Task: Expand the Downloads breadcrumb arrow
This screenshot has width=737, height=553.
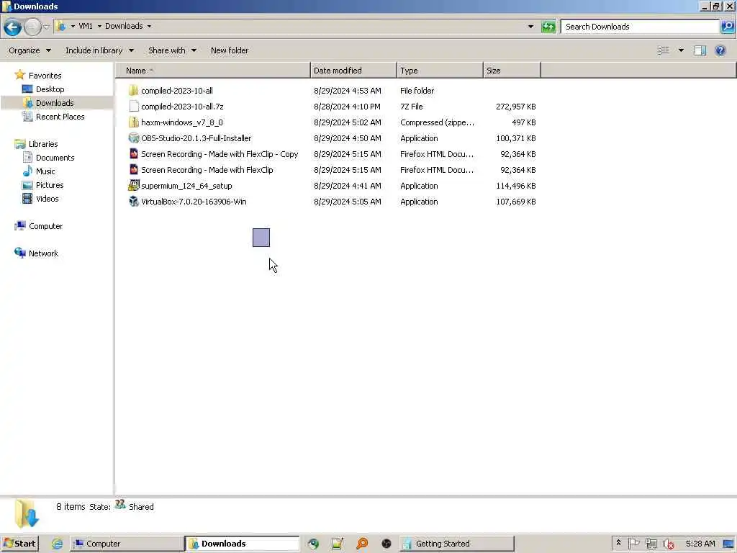Action: pyautogui.click(x=149, y=27)
